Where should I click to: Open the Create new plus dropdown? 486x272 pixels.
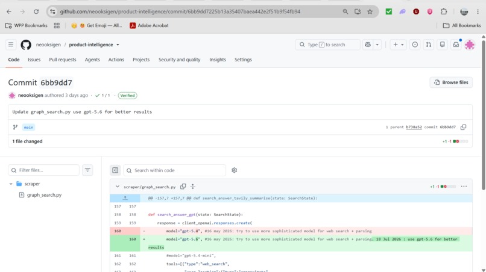pos(399,45)
